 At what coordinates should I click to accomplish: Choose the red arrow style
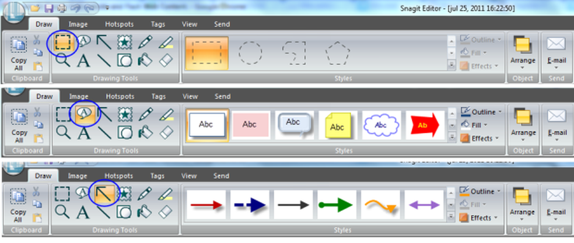coord(206,205)
